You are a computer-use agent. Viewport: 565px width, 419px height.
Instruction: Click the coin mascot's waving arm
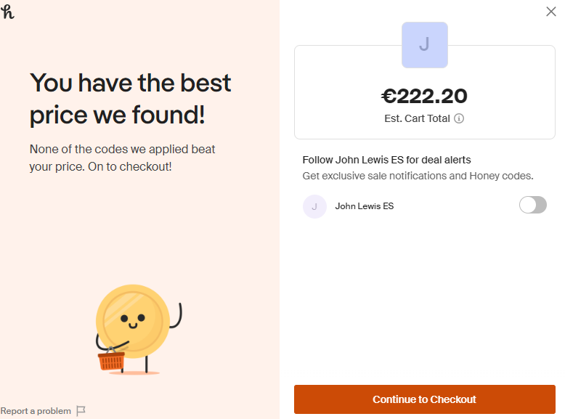[176, 315]
